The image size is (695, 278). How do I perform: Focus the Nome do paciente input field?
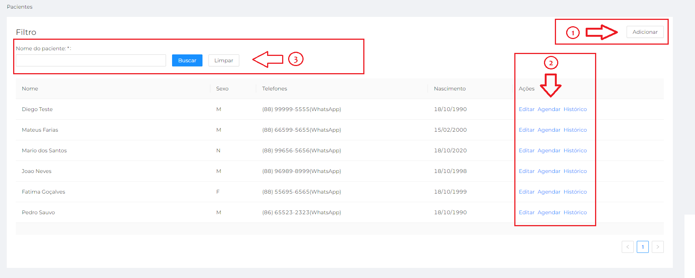[x=91, y=60]
